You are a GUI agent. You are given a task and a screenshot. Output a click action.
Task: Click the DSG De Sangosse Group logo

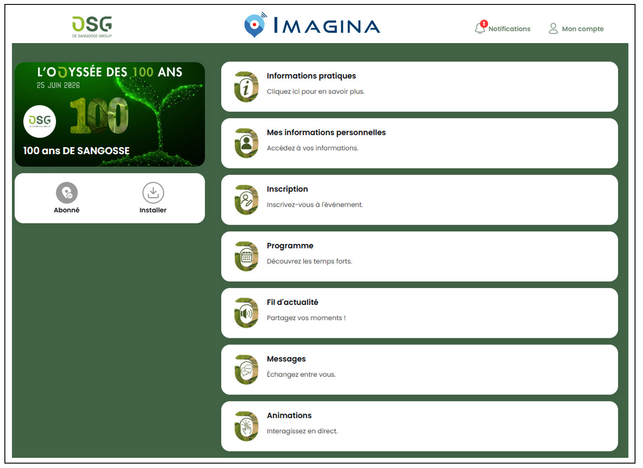pos(92,26)
